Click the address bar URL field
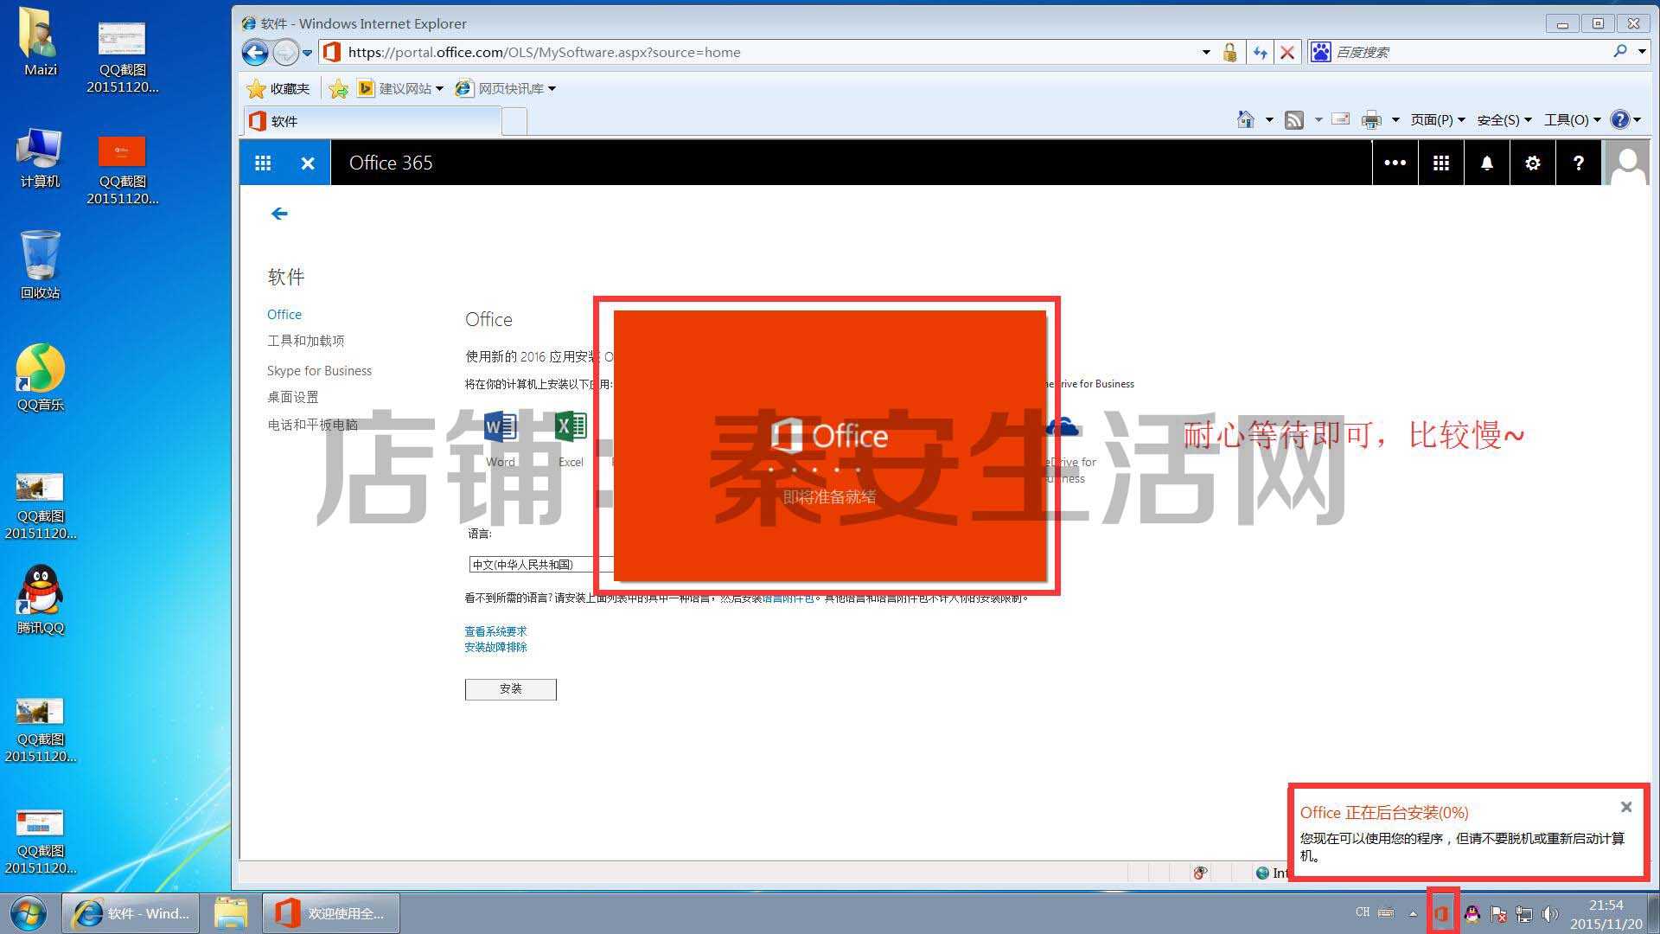This screenshot has width=1660, height=934. 761,52
